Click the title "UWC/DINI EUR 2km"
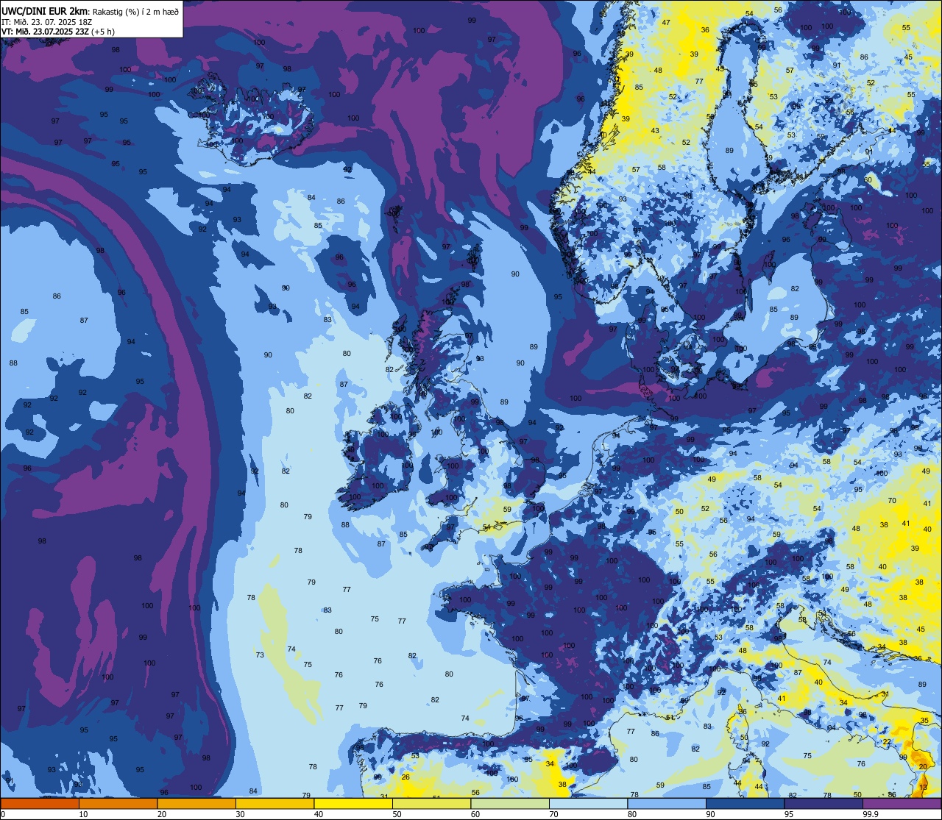This screenshot has height=820, width=942. [45, 12]
